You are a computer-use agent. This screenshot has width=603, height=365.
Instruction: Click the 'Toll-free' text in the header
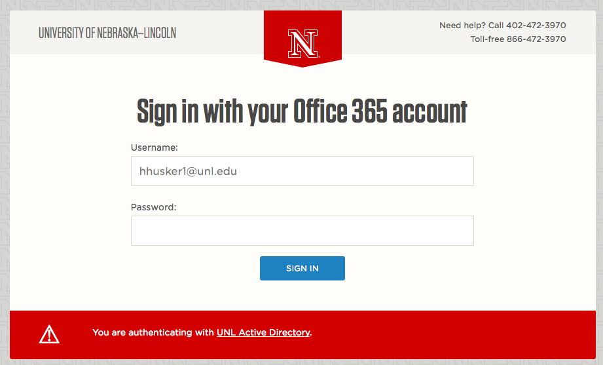[x=487, y=39]
